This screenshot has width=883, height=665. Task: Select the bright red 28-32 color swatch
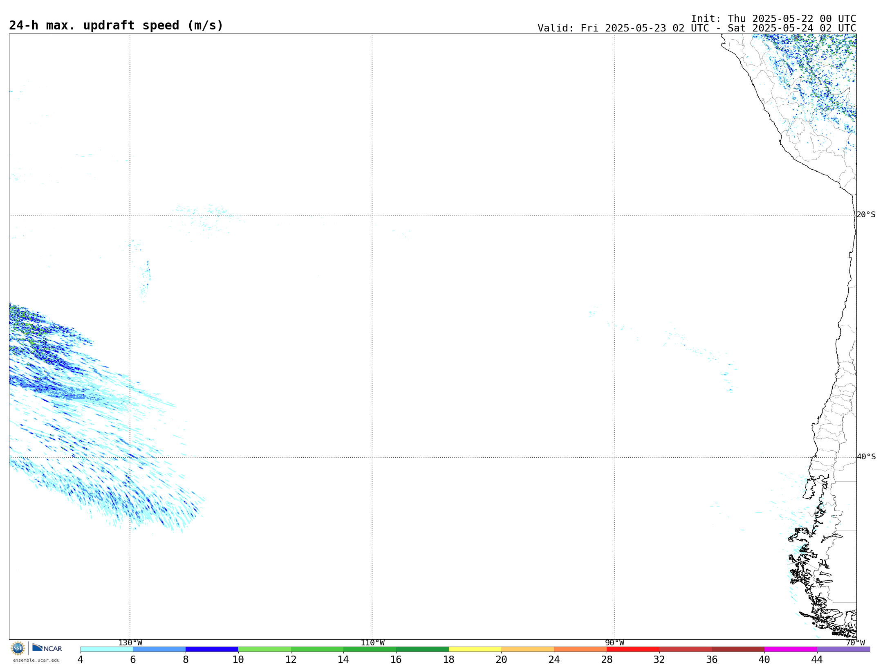(x=633, y=649)
